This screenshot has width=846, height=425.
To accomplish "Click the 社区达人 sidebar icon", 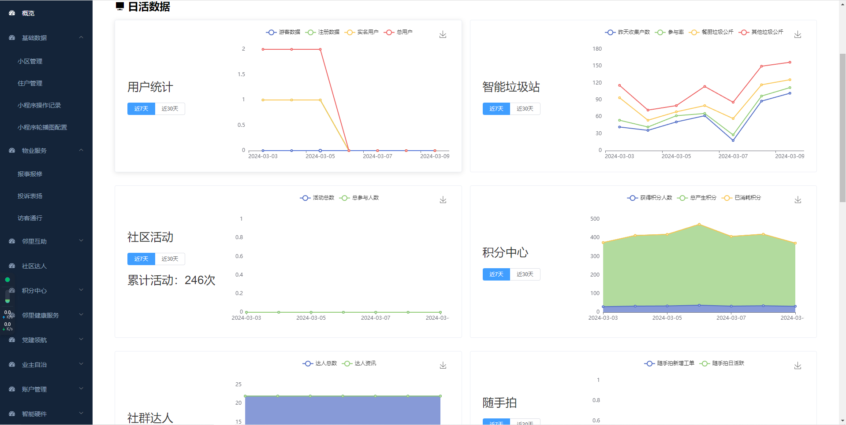I will tap(12, 266).
